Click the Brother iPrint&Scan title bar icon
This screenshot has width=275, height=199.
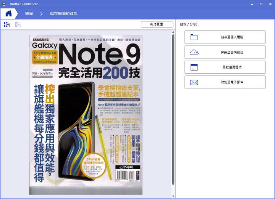tap(4, 4)
